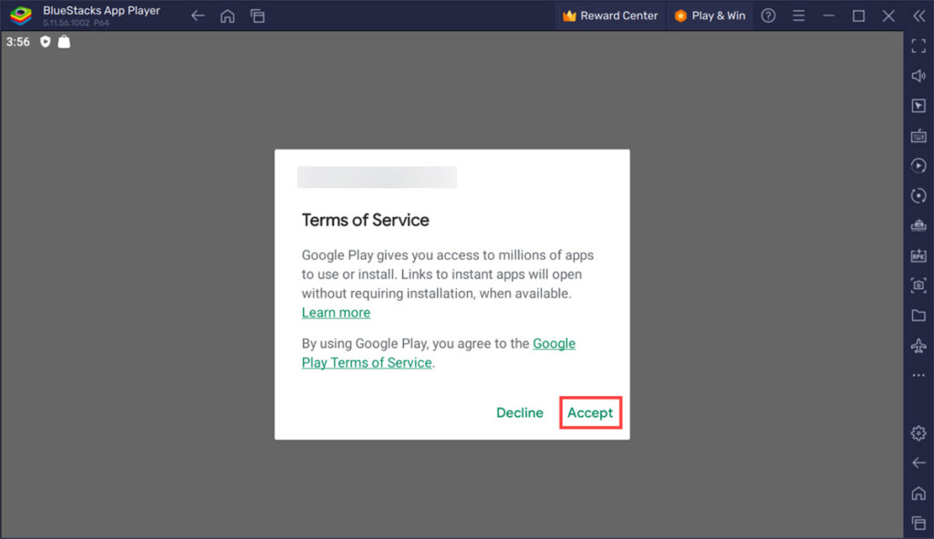Enter fullscreen mode from the sidebar

(918, 47)
